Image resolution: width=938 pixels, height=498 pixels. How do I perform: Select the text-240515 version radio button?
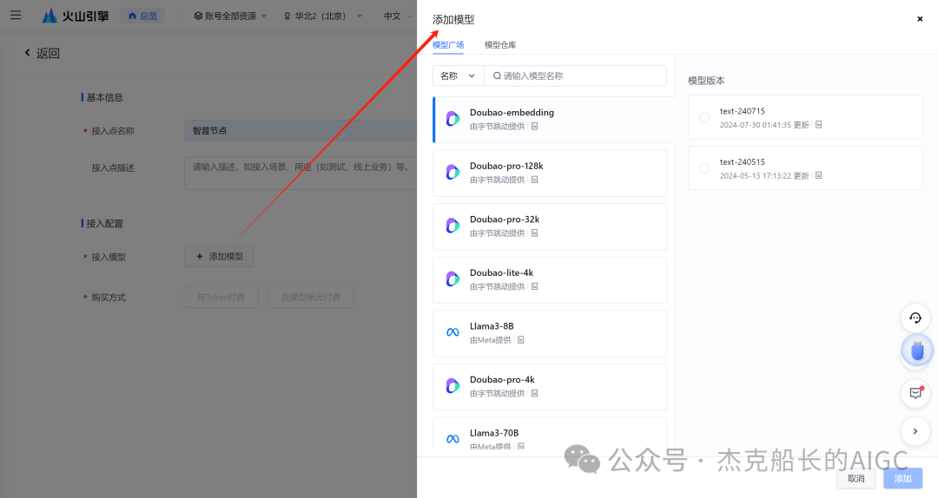(704, 168)
